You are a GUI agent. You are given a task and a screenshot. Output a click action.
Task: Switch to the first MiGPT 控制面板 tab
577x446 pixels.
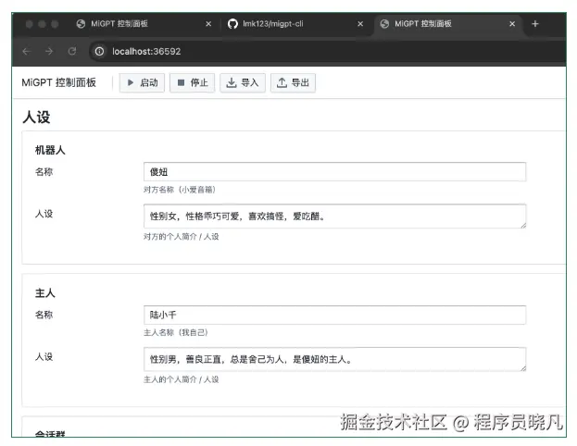[x=144, y=24]
